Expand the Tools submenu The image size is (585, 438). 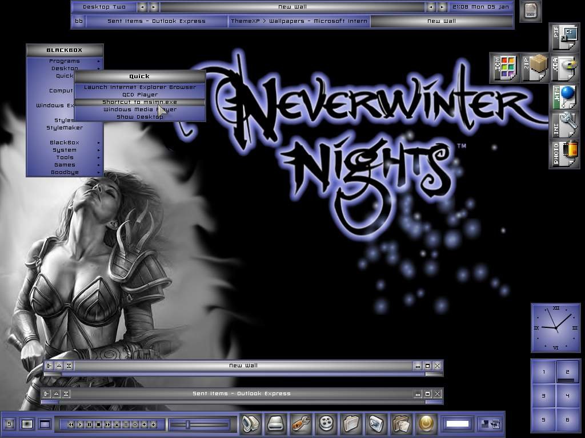(65, 157)
